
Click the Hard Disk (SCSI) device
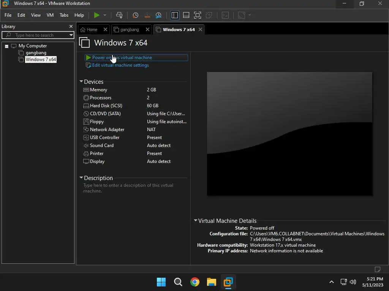135,106
